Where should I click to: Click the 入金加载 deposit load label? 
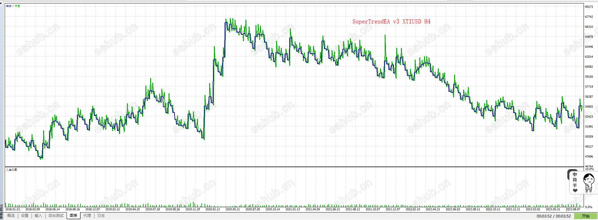click(x=12, y=170)
